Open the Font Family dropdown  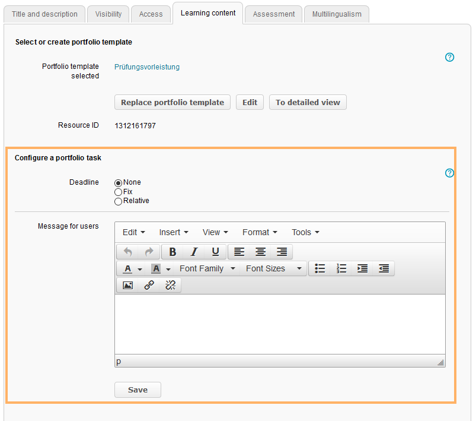coord(207,268)
